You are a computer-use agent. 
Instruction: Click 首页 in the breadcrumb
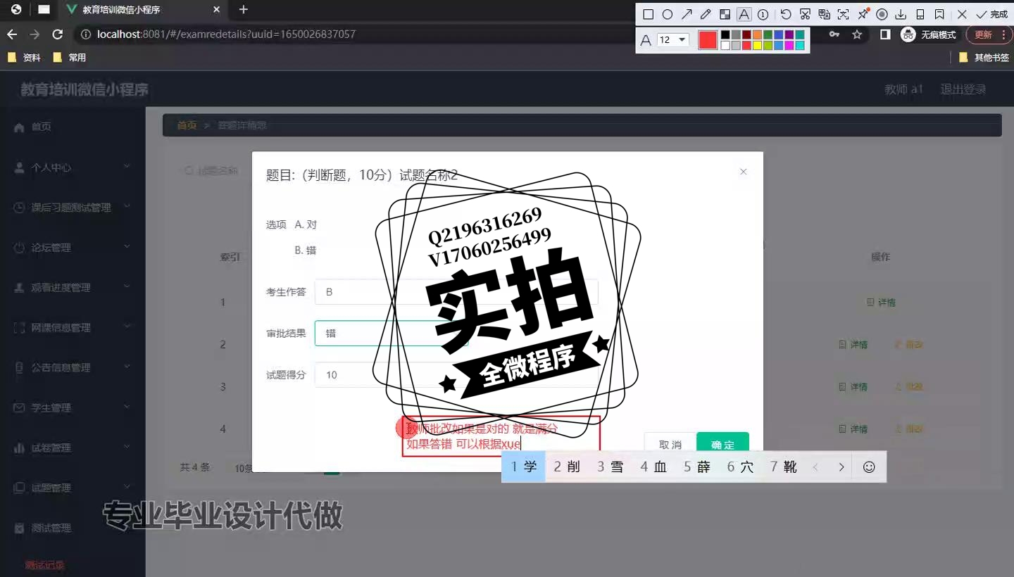pos(187,125)
